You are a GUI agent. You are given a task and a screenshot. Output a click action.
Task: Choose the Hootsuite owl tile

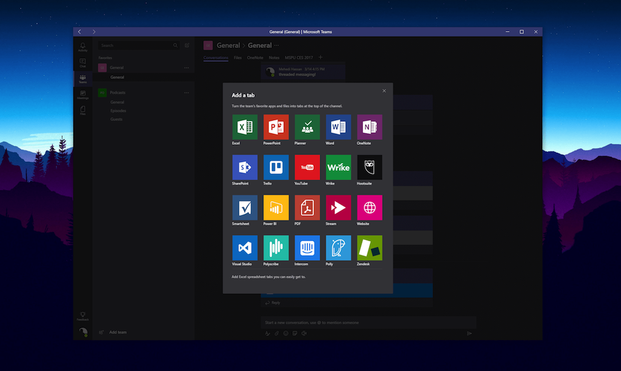(x=369, y=167)
